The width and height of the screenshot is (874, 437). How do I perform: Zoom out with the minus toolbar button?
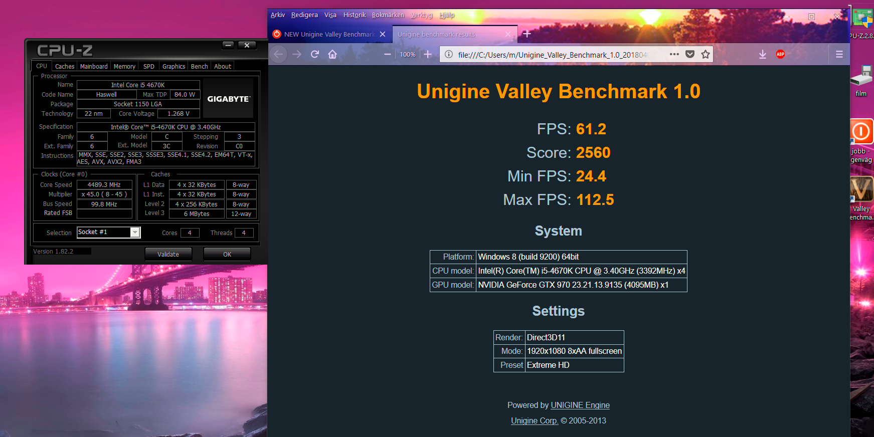pyautogui.click(x=388, y=54)
